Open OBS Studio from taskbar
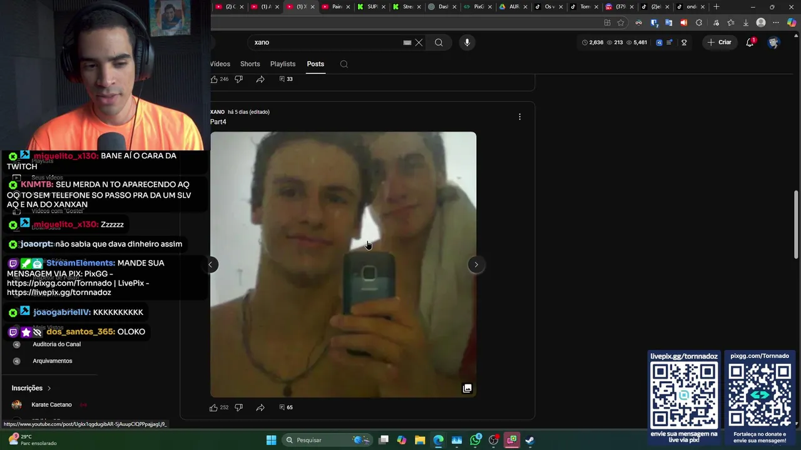This screenshot has width=801, height=450. pyautogui.click(x=494, y=440)
